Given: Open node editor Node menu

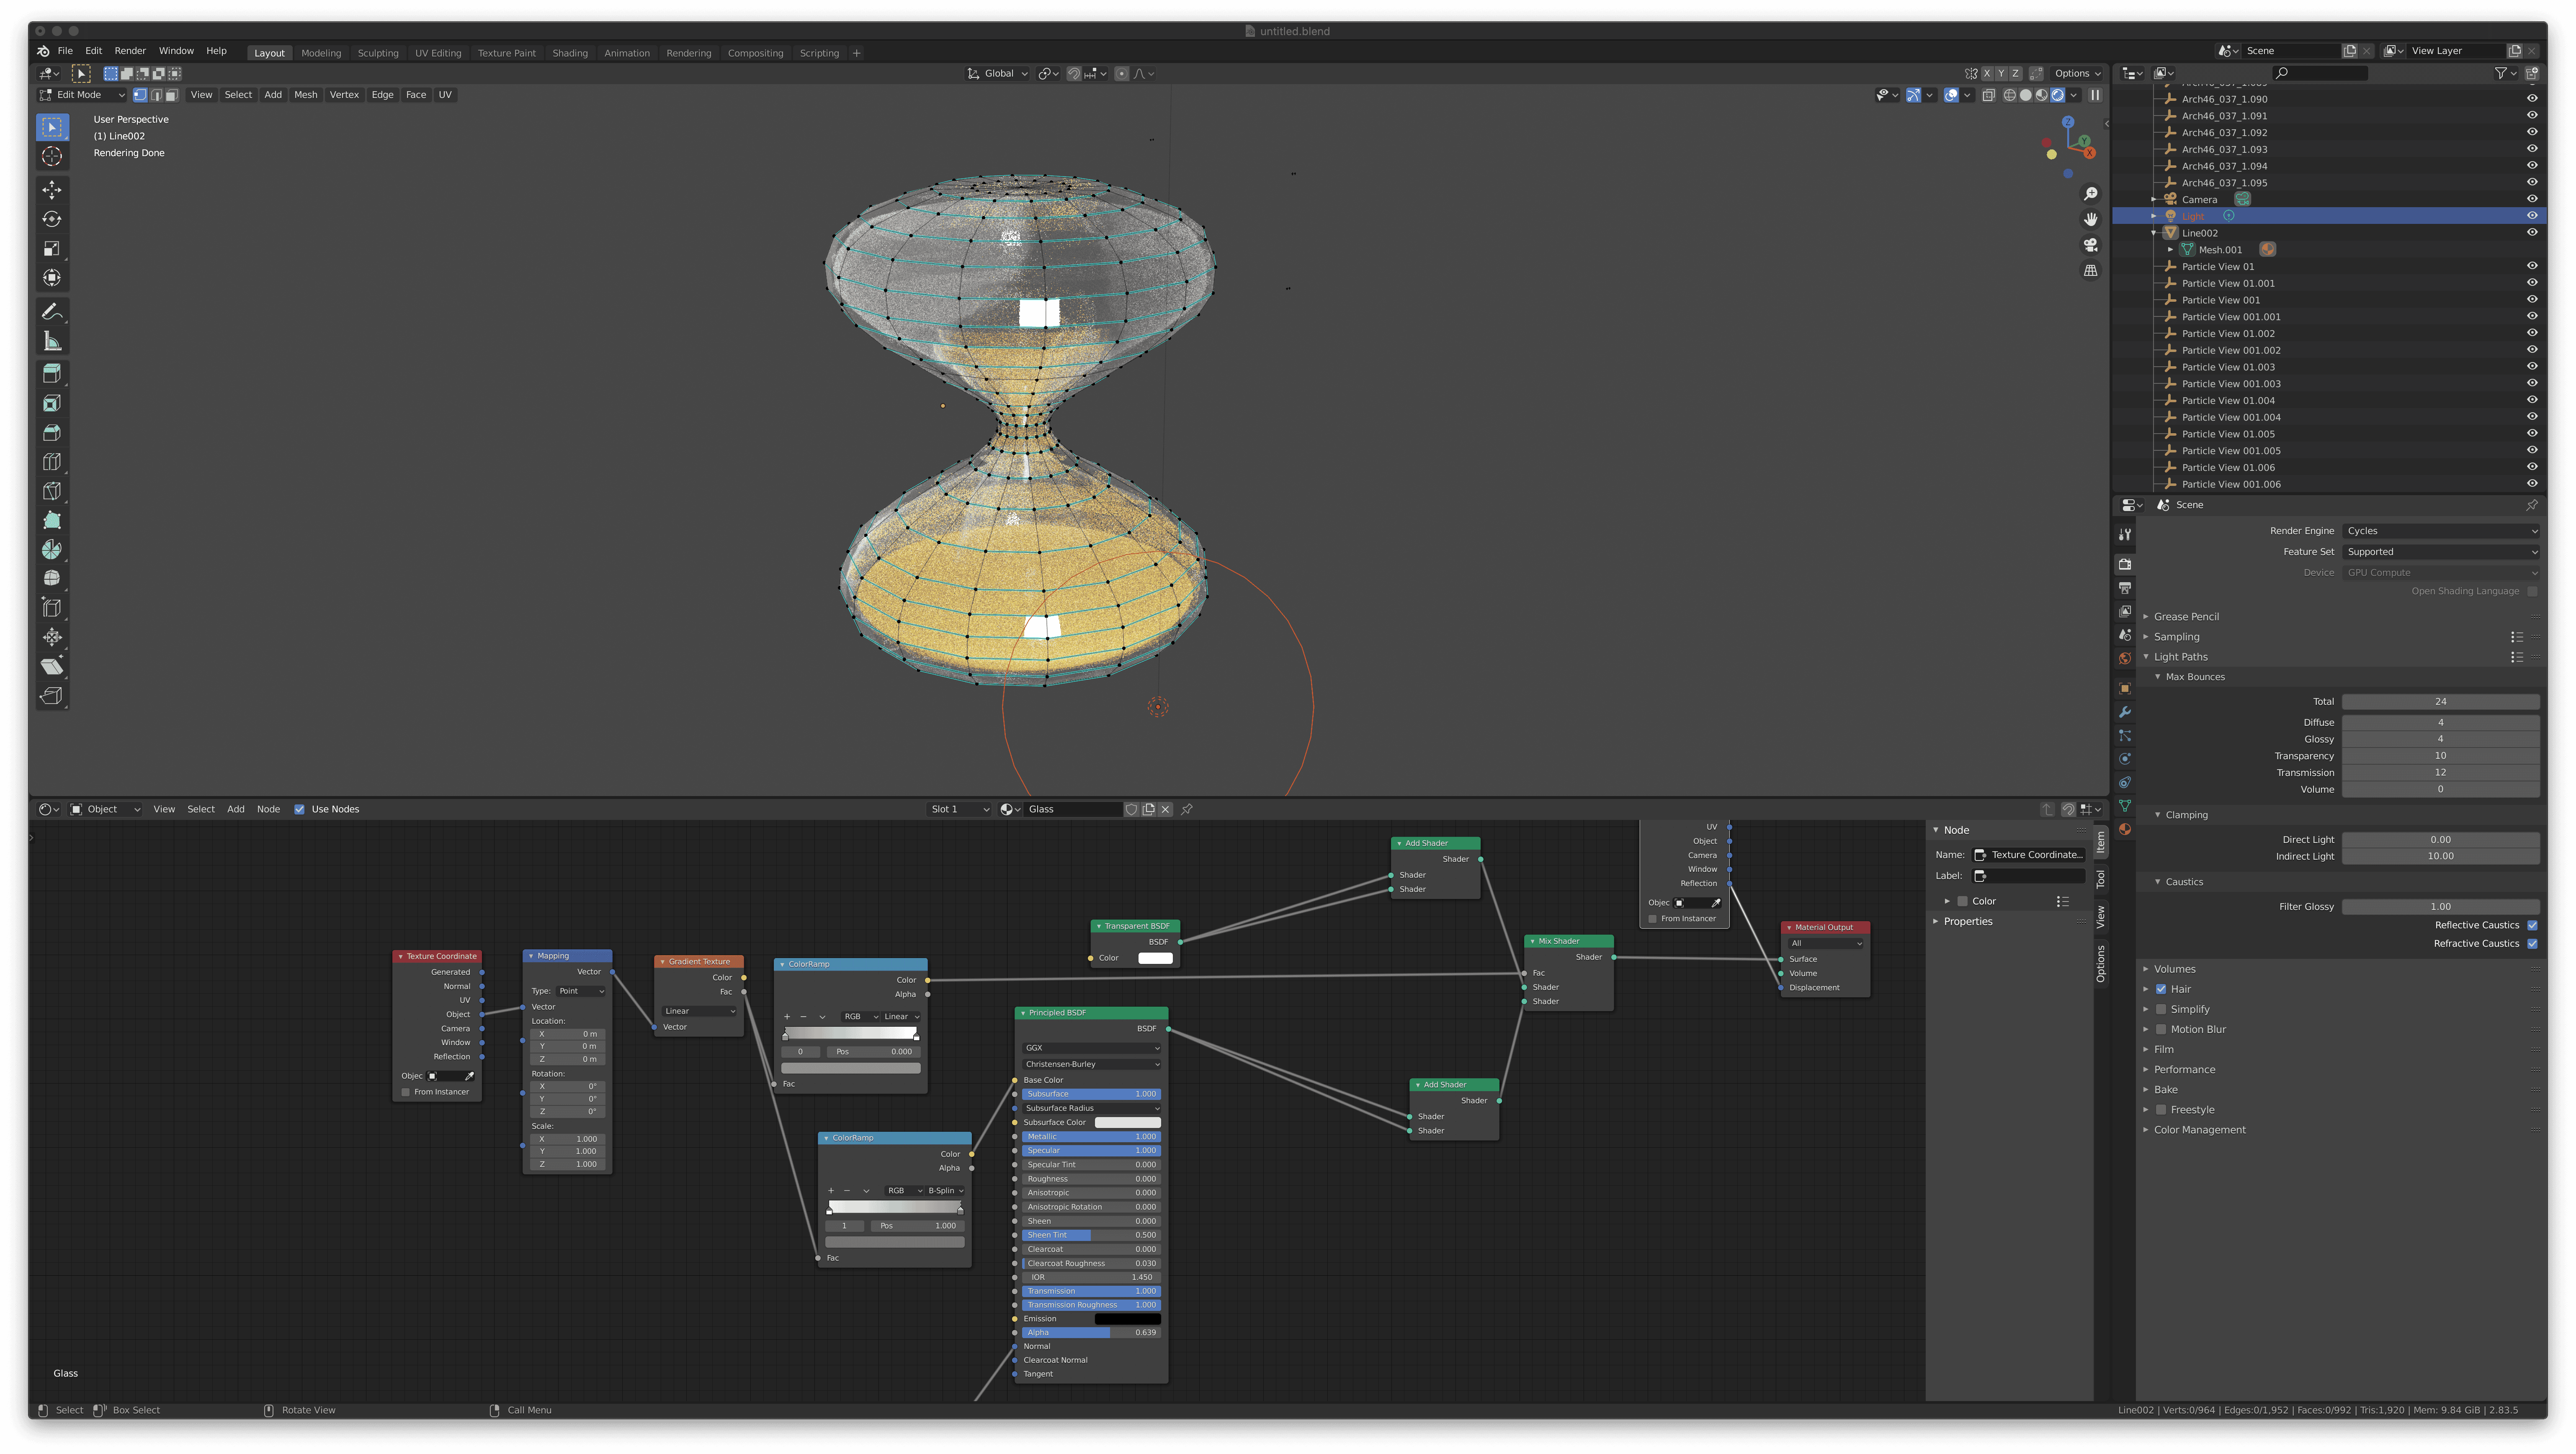Looking at the screenshot, I should tap(268, 809).
